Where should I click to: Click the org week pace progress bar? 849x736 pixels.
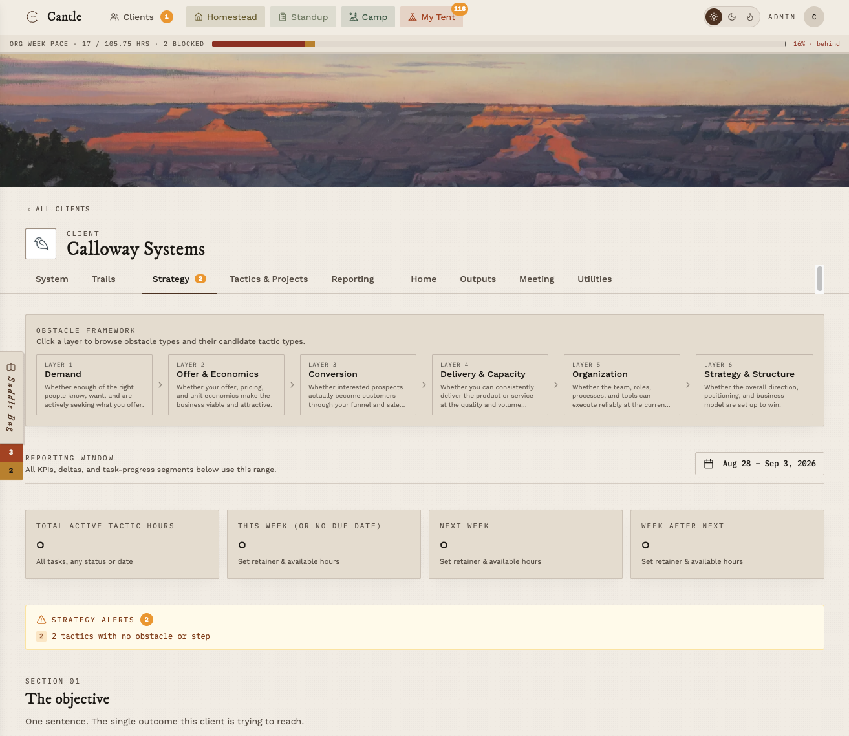click(499, 44)
